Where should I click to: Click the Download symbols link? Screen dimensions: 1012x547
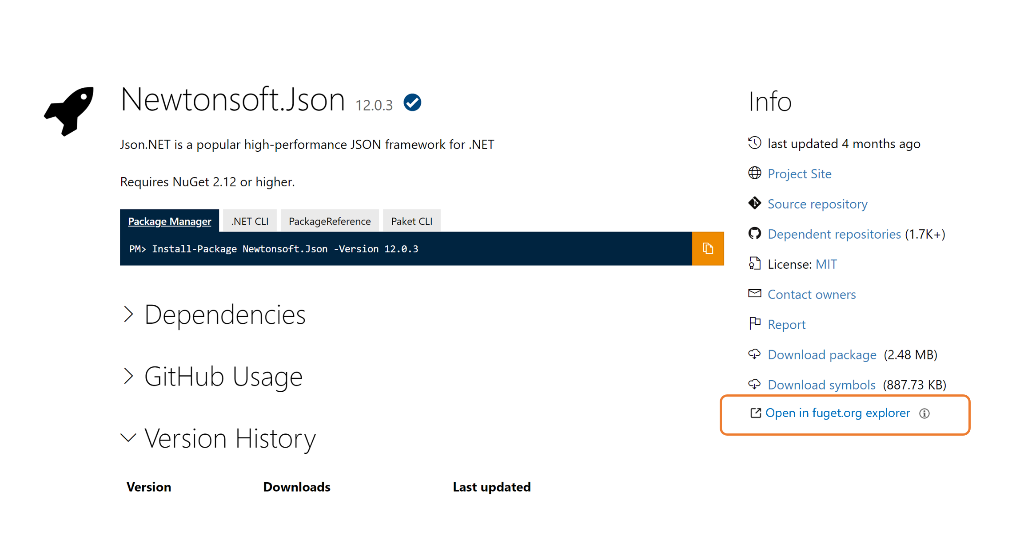pos(821,385)
